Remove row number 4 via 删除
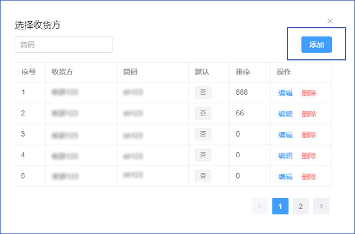 pyautogui.click(x=309, y=156)
